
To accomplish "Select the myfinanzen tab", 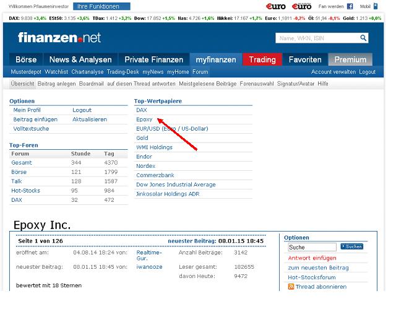I will [216, 59].
